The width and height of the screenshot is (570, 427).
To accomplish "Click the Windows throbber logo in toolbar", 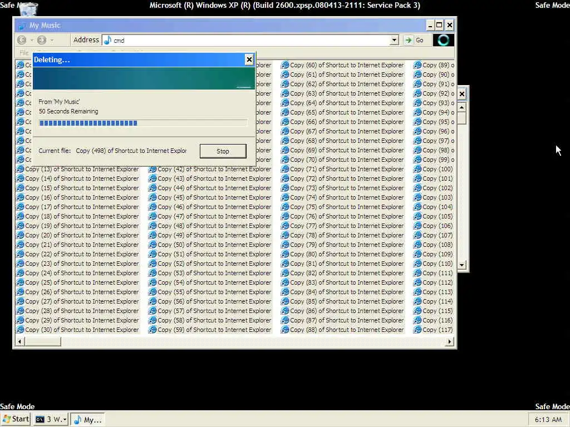I will [443, 40].
